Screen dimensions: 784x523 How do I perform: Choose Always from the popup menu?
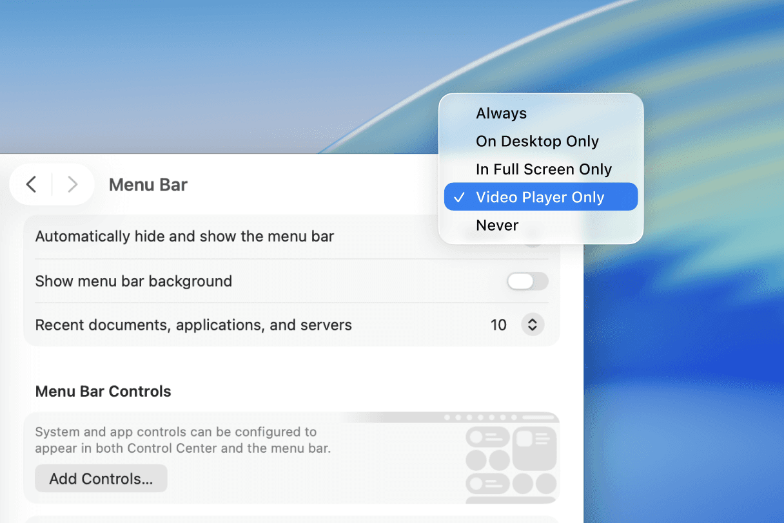click(x=540, y=113)
